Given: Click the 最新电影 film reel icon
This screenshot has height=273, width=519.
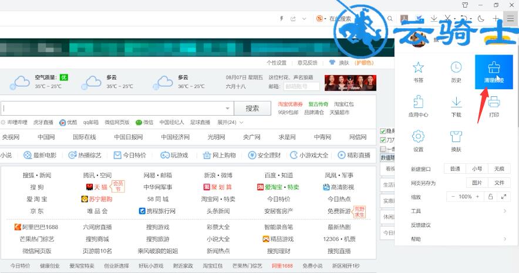Looking at the screenshot, I should 28,155.
